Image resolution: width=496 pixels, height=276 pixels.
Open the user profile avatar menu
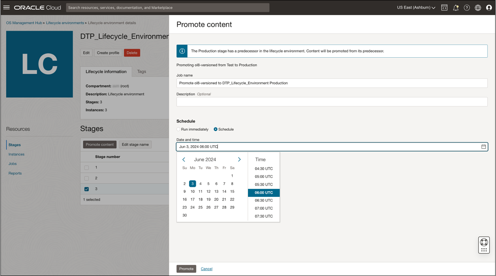[x=489, y=7]
